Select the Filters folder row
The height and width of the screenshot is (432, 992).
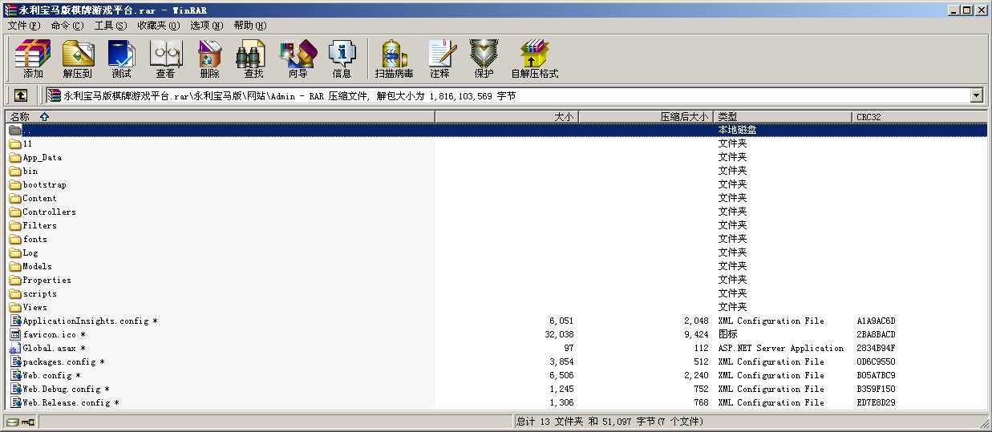[496, 225]
